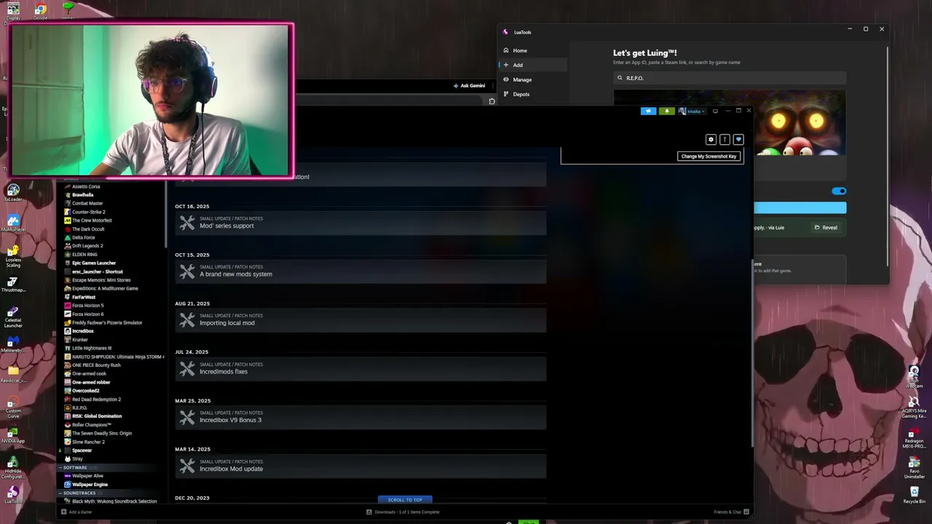Viewport: 932px width, 524px height.
Task: Open the Steam Downloads status bar
Action: coord(403,512)
